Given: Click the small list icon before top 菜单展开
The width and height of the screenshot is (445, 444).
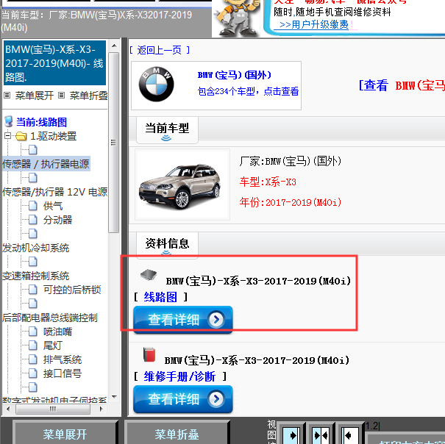Looking at the screenshot, I should 7,96.
